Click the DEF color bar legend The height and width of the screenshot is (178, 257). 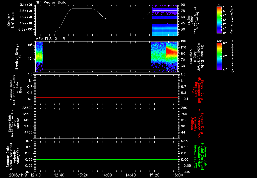point(219,56)
